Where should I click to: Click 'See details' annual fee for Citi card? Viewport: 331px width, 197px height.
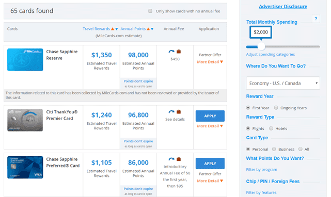175,119
